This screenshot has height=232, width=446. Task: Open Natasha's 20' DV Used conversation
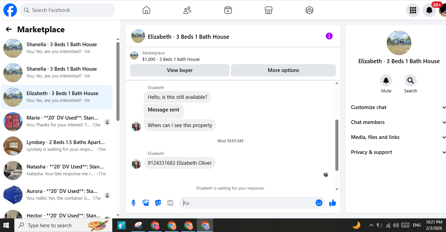(x=57, y=171)
